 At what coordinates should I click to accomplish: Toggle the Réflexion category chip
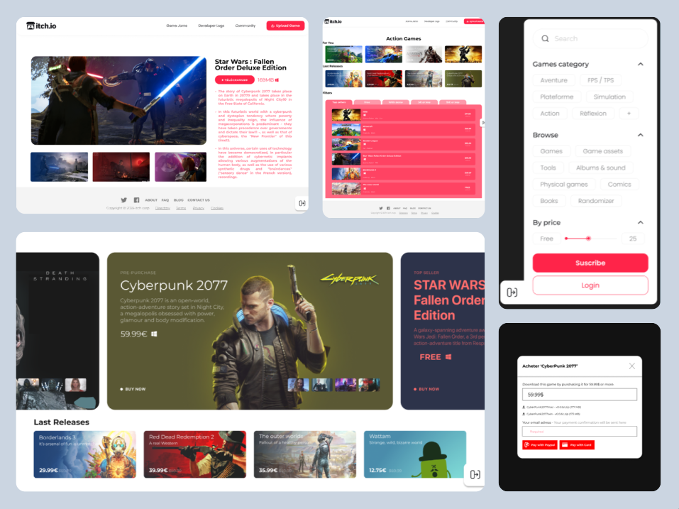(593, 113)
